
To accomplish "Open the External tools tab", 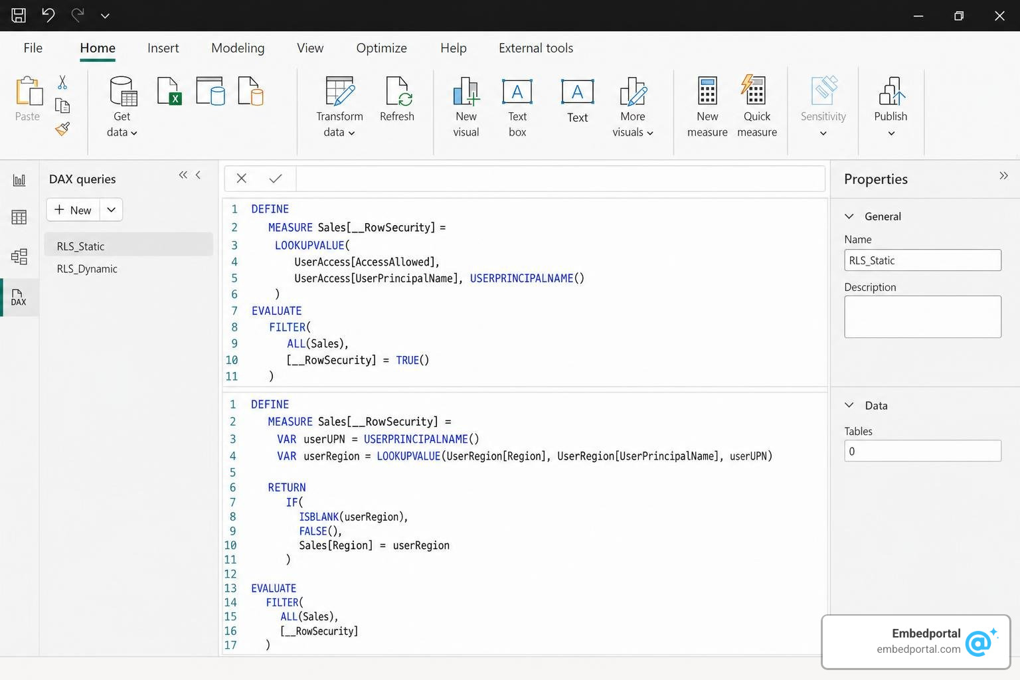I will [x=536, y=48].
